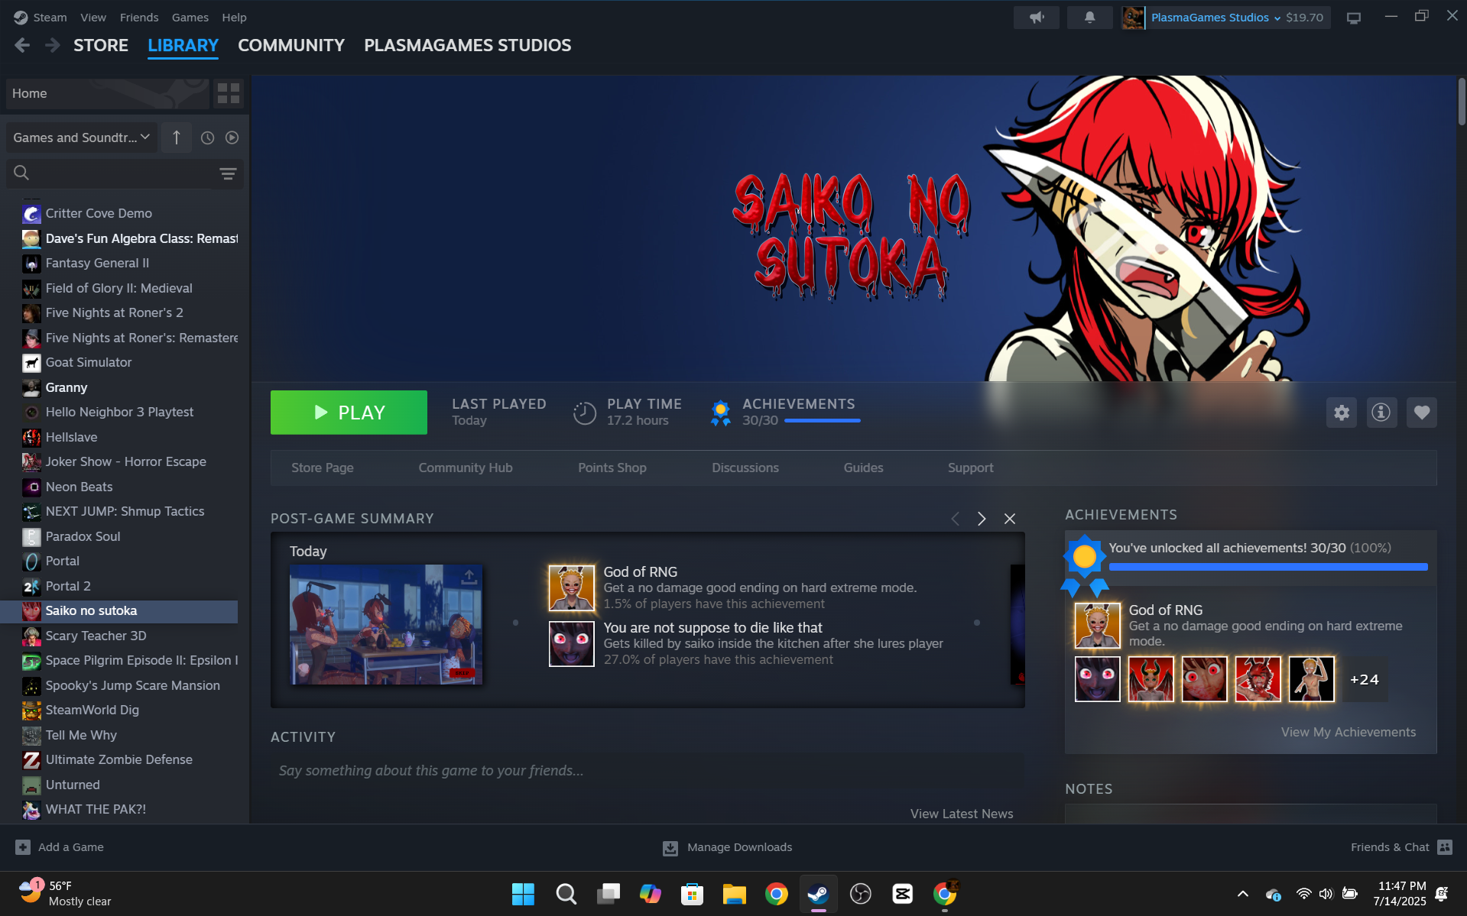Click the achievements progress bar under 30/30
The image size is (1467, 916).
(x=823, y=420)
